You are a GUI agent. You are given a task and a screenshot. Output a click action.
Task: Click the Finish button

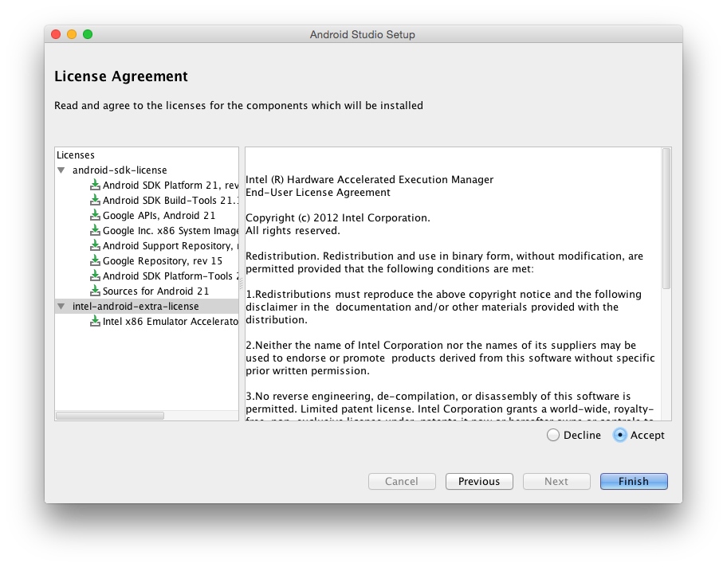634,481
